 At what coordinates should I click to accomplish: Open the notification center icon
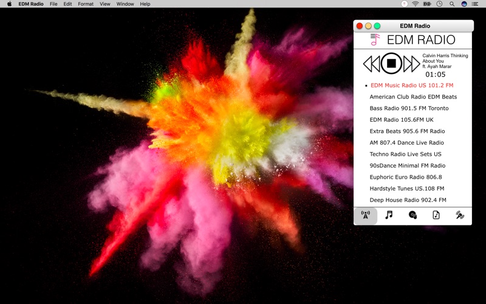pos(474,4)
